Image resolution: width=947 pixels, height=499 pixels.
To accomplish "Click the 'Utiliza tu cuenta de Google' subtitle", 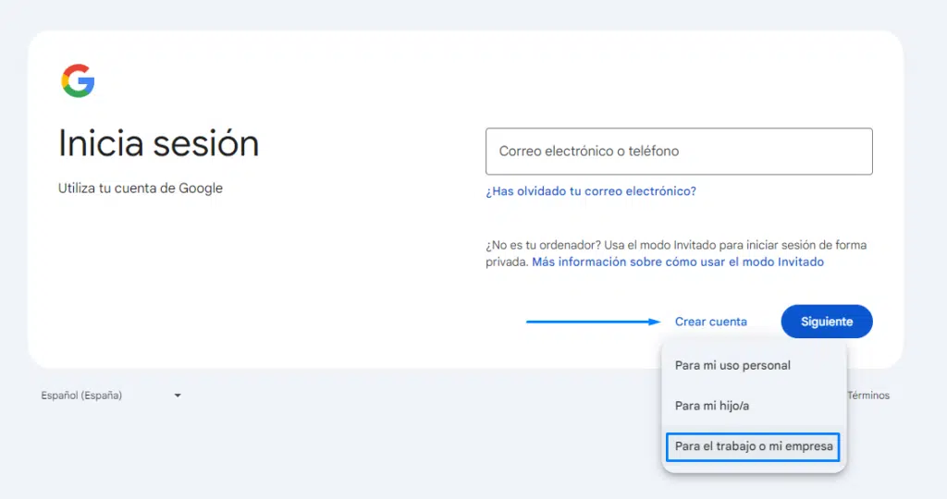I will point(141,189).
